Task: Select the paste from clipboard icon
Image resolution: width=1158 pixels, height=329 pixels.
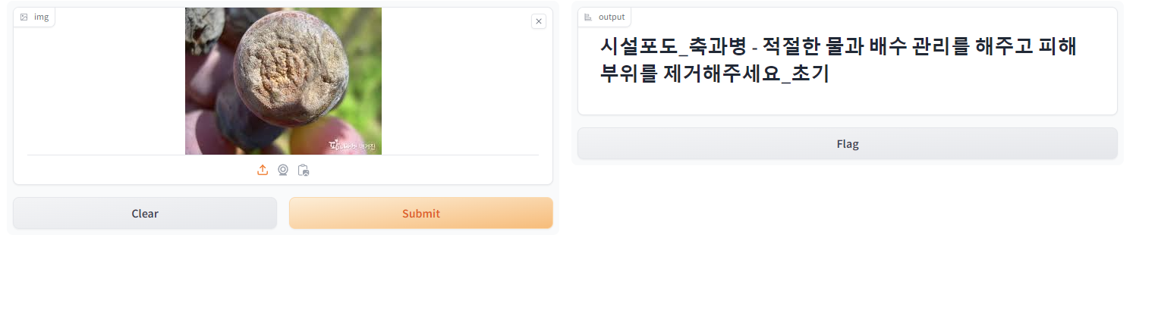Action: [304, 170]
